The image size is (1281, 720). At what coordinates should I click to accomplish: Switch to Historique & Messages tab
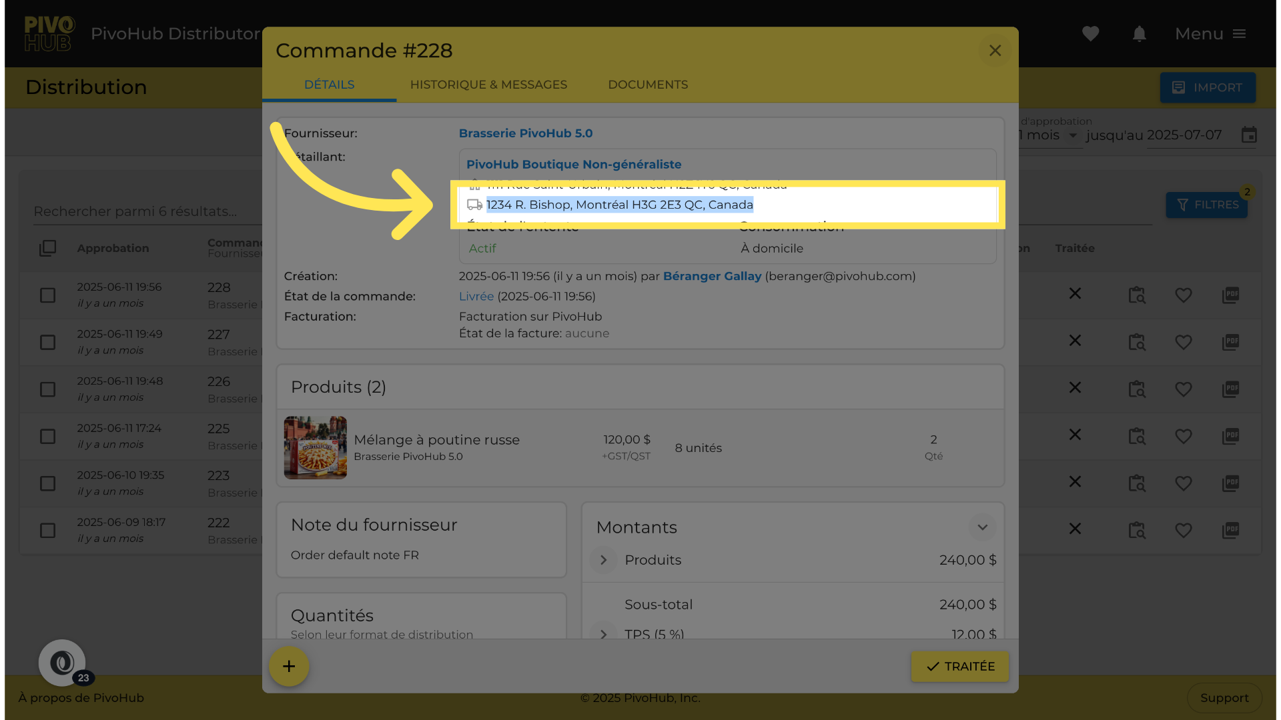click(x=488, y=85)
